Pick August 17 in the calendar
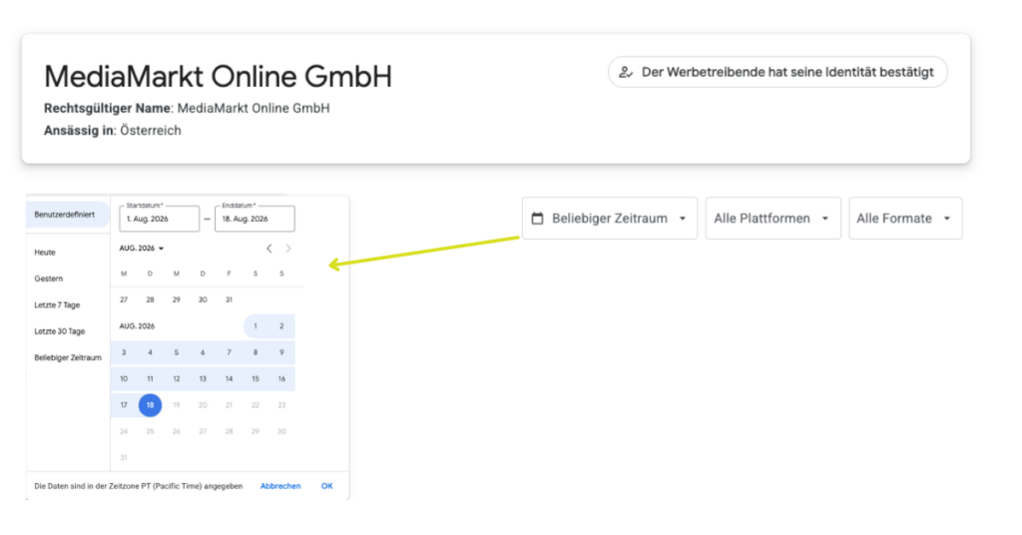The width and height of the screenshot is (1022, 535). [124, 405]
